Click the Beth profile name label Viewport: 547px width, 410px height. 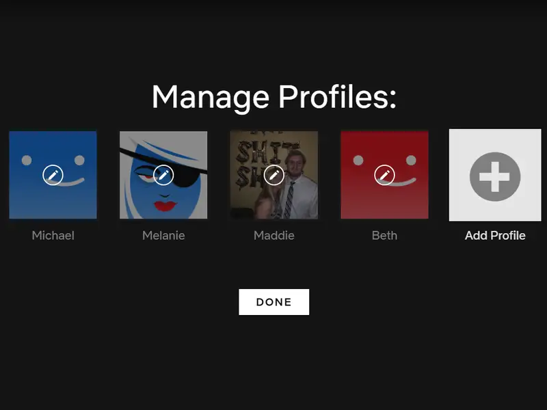click(385, 236)
